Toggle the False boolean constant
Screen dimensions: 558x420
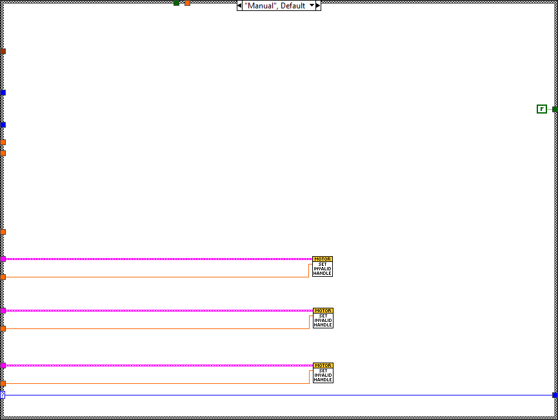click(x=541, y=109)
